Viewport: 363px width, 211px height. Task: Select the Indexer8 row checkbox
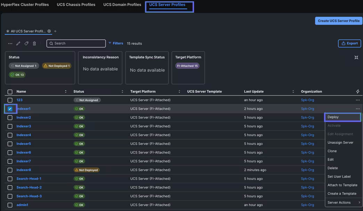pyautogui.click(x=10, y=170)
